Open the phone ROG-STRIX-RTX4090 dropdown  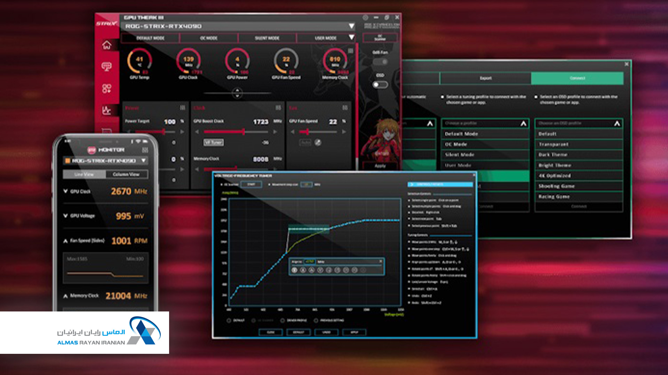tap(143, 160)
